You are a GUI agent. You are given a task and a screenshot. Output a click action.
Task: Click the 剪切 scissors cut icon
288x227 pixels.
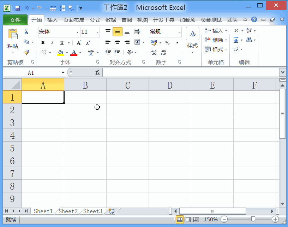pyautogui.click(x=25, y=31)
